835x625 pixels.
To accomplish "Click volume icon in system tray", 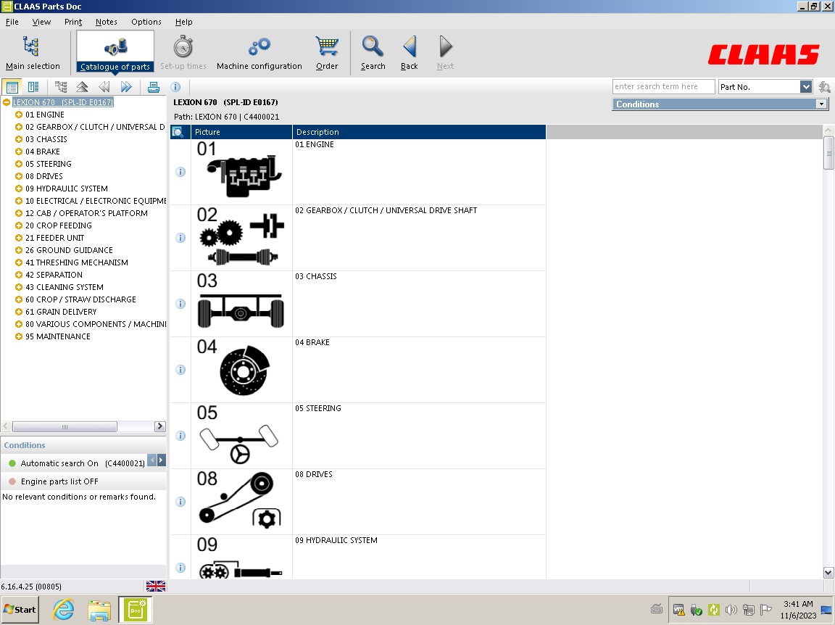I will (x=731, y=610).
